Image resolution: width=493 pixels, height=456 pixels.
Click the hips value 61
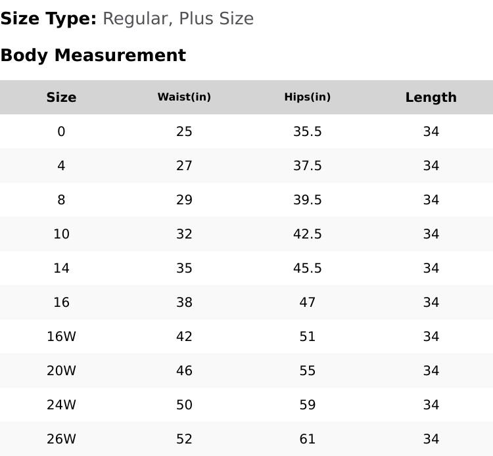307,439
